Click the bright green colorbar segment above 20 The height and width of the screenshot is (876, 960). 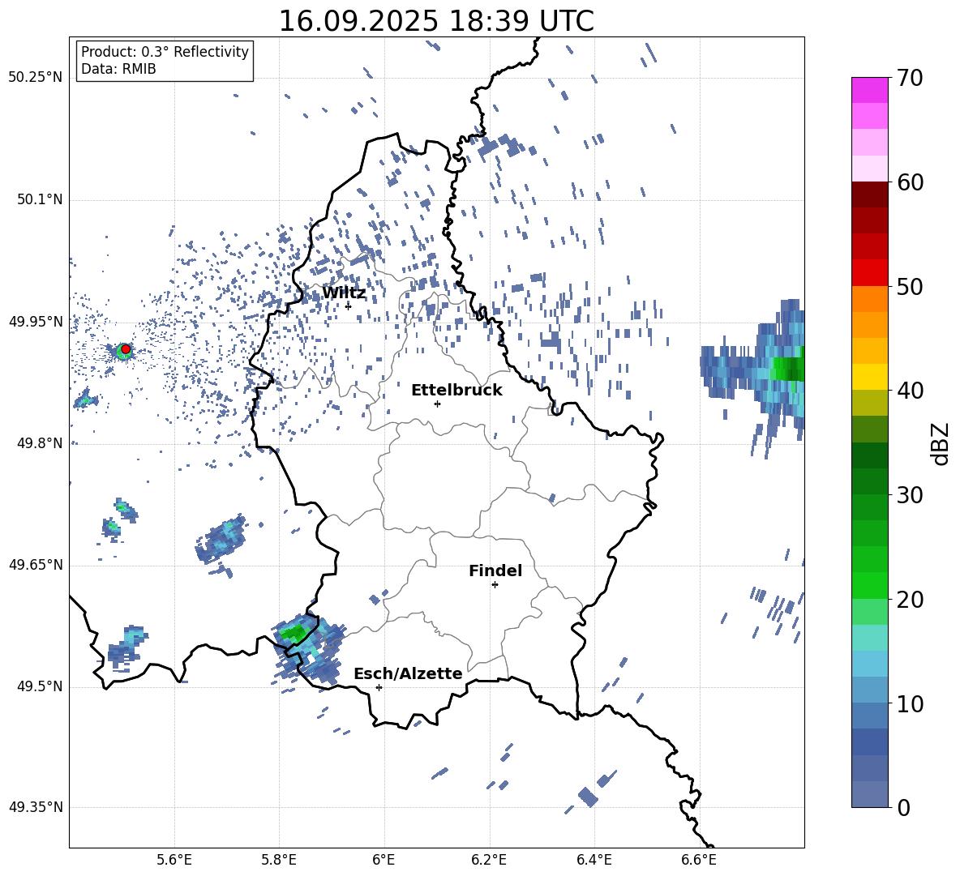[869, 585]
